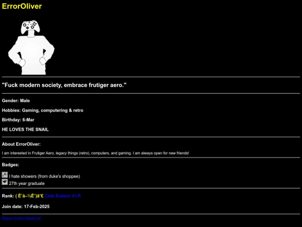Click the 'About ErrorOliver:' heading

[x=21, y=144]
